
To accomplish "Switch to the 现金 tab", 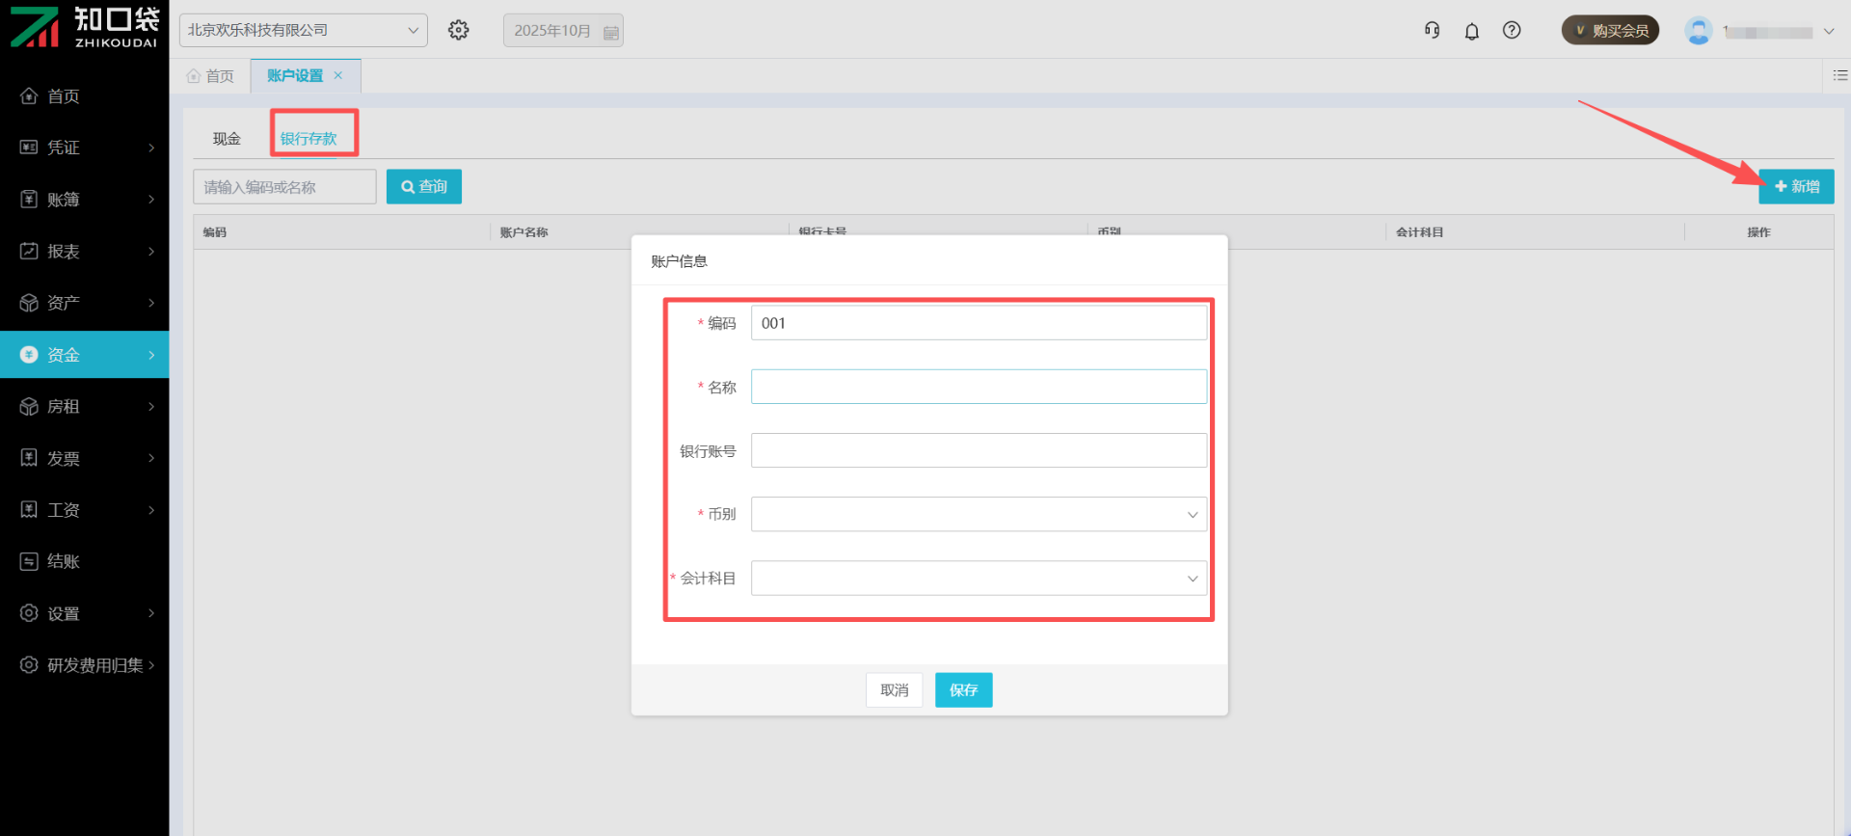I will pos(227,139).
